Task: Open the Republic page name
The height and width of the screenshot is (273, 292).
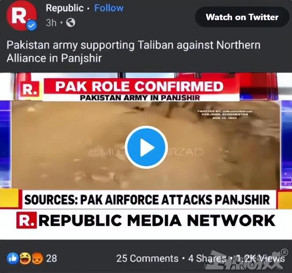Action: coord(65,8)
